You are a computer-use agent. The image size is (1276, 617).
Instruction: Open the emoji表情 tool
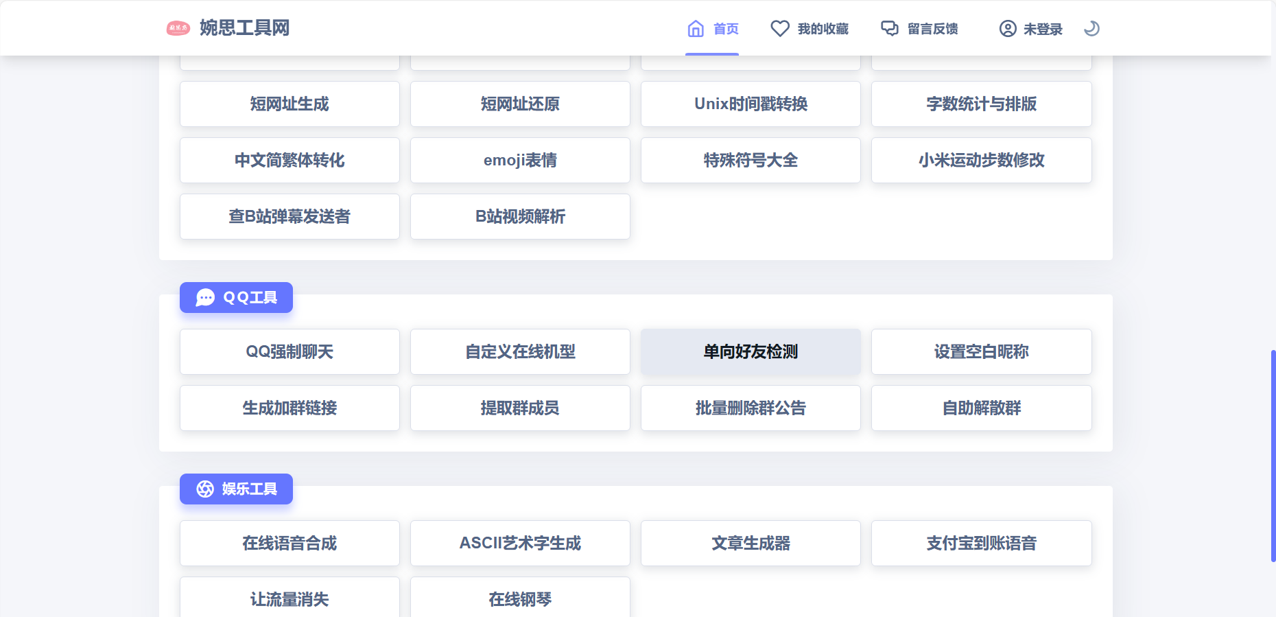(520, 161)
